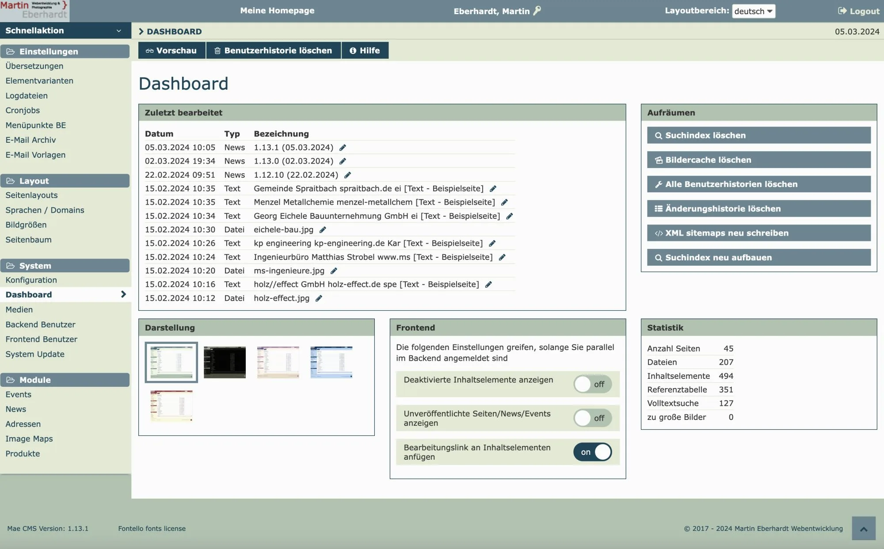Edit Gemeinde Spraitbach text via pencil icon
The width and height of the screenshot is (884, 549).
click(x=493, y=189)
